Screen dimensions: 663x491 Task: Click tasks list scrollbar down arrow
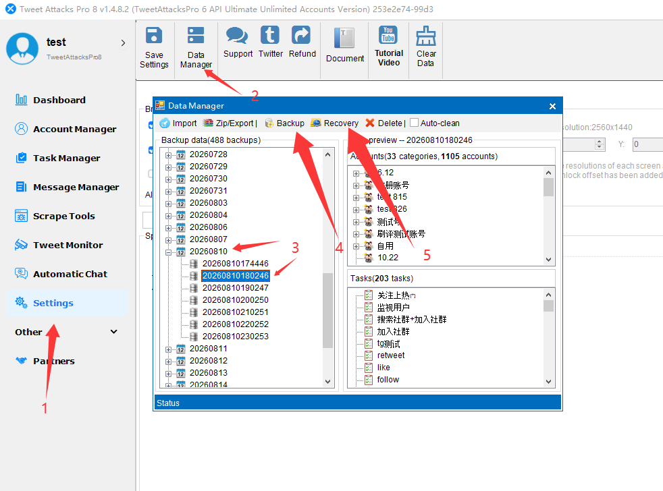point(548,382)
